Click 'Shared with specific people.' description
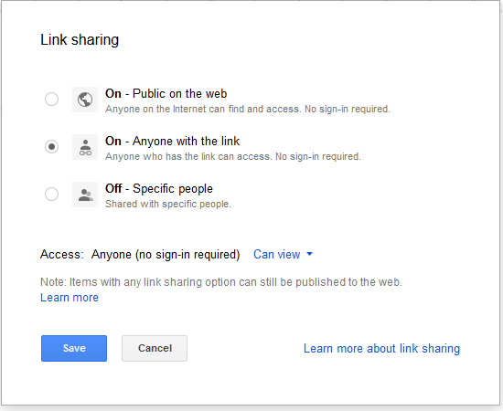Screen dimensions: 503x411 [x=168, y=204]
